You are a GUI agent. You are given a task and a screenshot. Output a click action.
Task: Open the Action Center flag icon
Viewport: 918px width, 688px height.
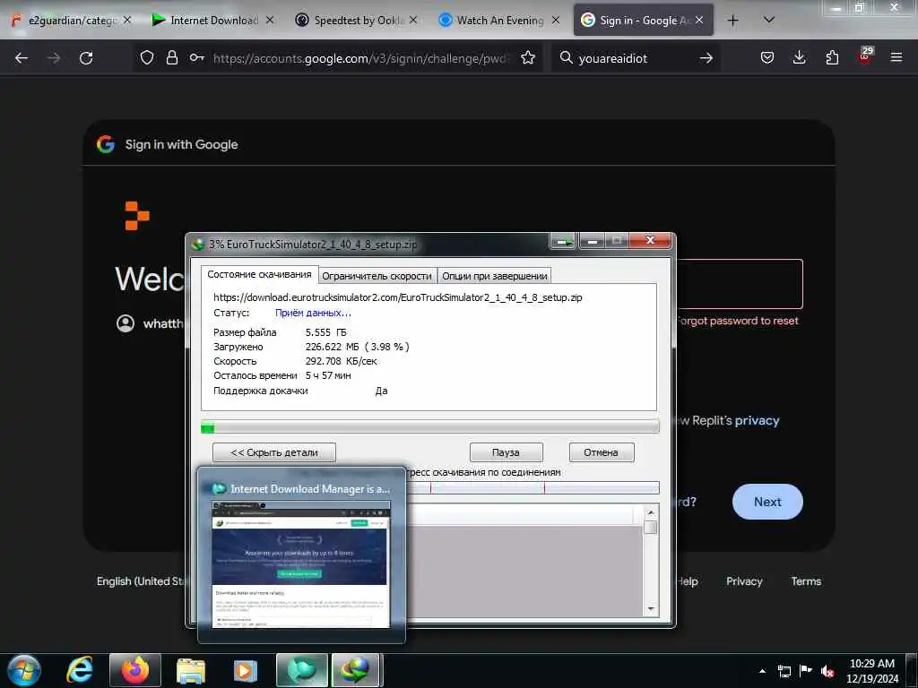click(x=806, y=671)
